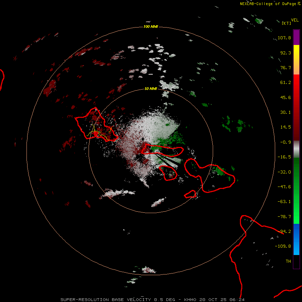Click the 76.7 legend value
The height and width of the screenshot is (302, 302).
pyautogui.click(x=286, y=67)
